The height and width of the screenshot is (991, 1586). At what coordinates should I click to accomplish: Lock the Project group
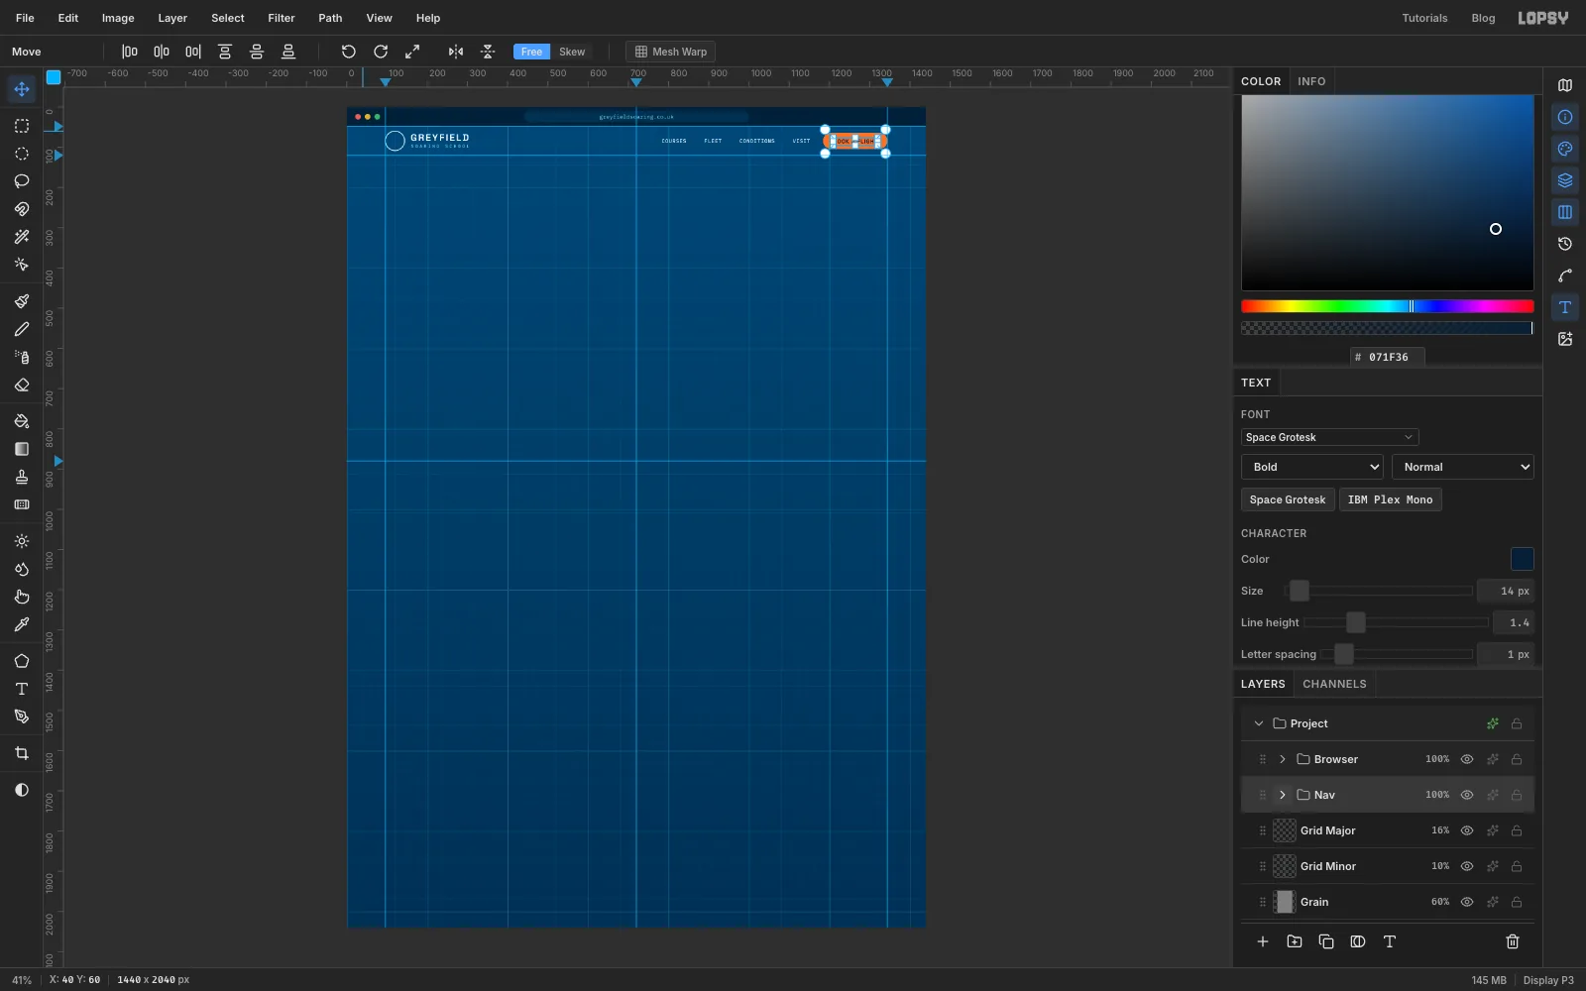click(x=1517, y=723)
